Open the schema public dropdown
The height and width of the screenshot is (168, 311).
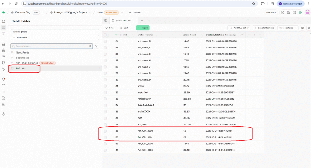click(55, 31)
